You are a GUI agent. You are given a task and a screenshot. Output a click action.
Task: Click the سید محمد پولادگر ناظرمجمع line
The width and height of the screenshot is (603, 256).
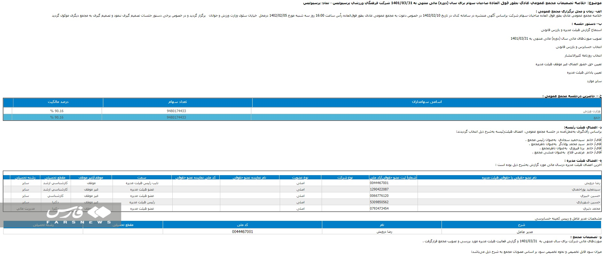pos(565,144)
